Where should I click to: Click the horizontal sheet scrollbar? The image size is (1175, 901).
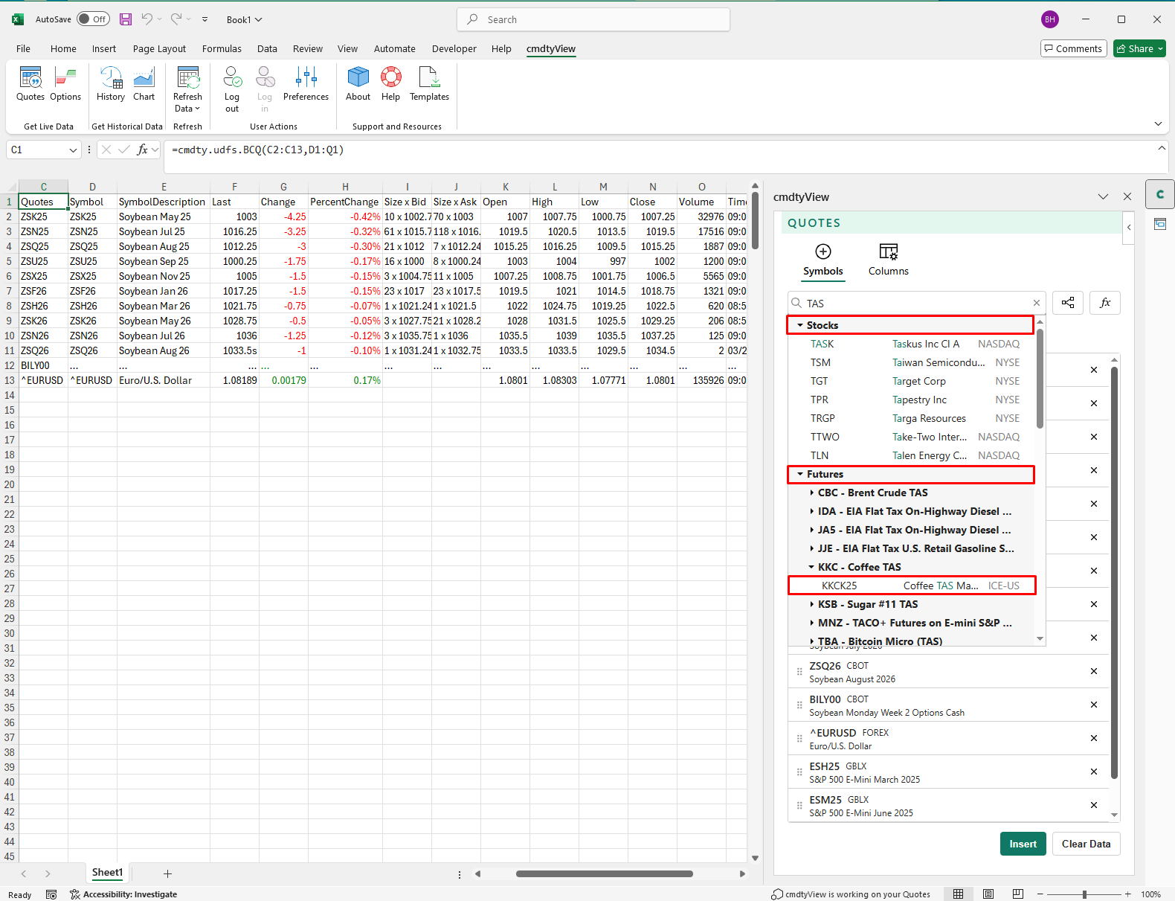(x=604, y=873)
